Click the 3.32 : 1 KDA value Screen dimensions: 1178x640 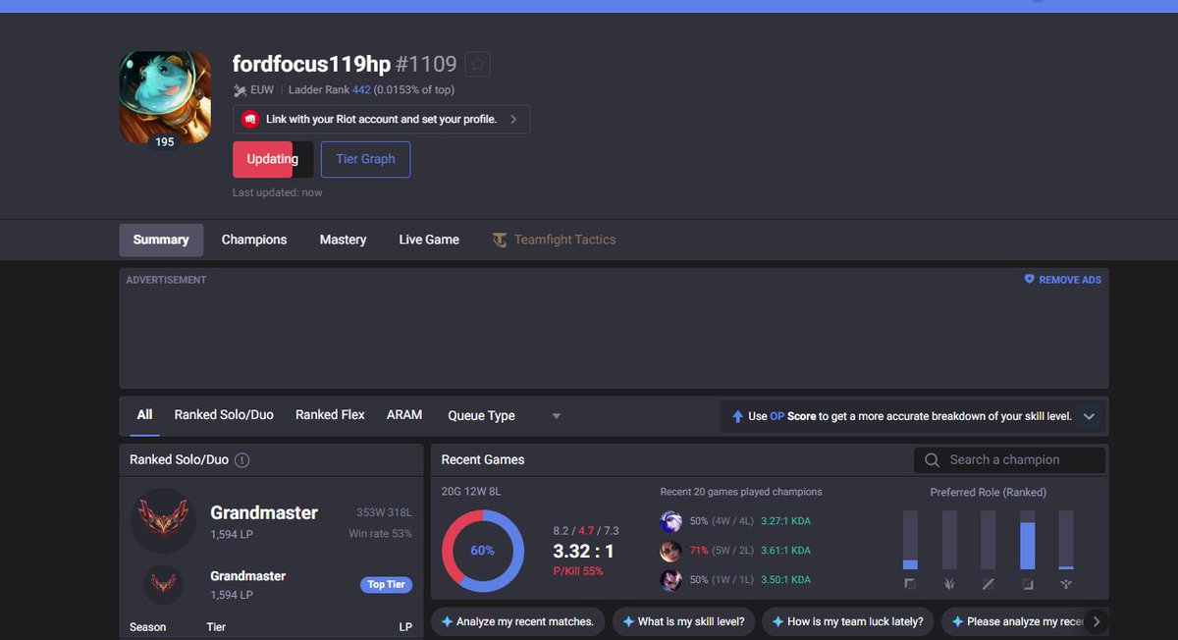click(x=583, y=552)
